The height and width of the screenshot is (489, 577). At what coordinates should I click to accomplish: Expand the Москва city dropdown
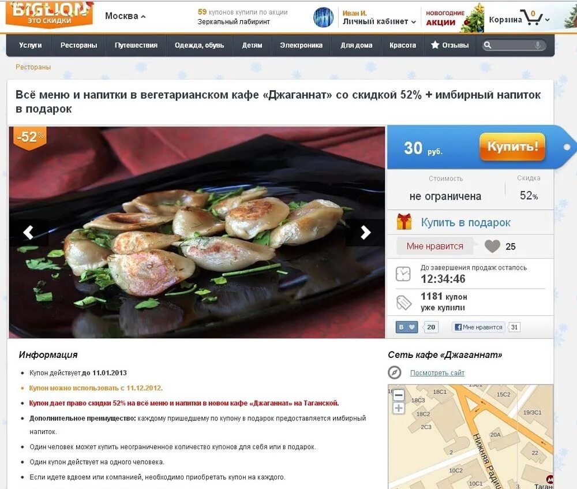(x=125, y=16)
